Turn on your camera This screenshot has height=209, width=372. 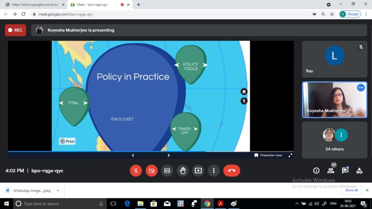[x=152, y=171]
